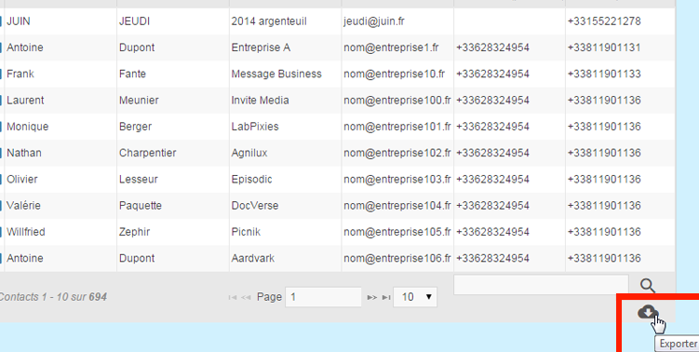Click the search text field above Exporter
Image resolution: width=699 pixels, height=352 pixels.
pyautogui.click(x=541, y=285)
